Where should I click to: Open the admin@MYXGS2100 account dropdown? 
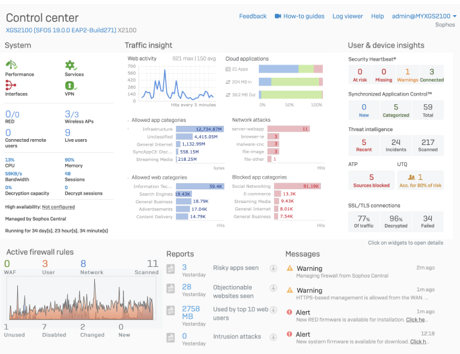(x=424, y=16)
